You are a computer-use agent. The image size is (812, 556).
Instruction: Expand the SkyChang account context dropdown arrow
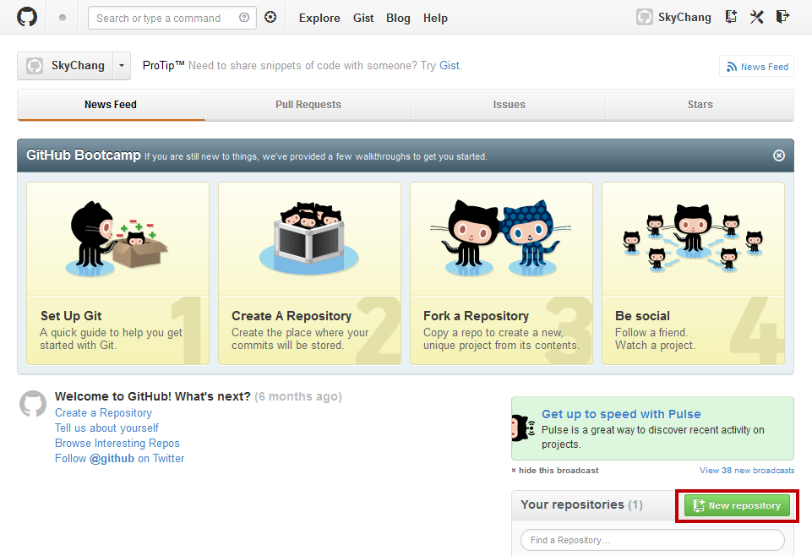(x=122, y=66)
